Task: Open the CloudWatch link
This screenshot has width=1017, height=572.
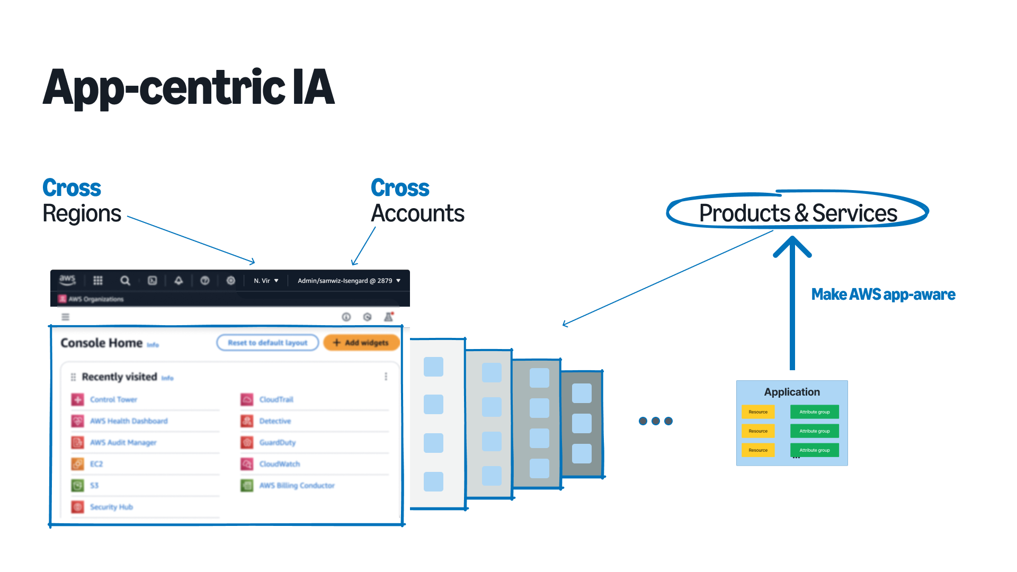Action: point(280,464)
